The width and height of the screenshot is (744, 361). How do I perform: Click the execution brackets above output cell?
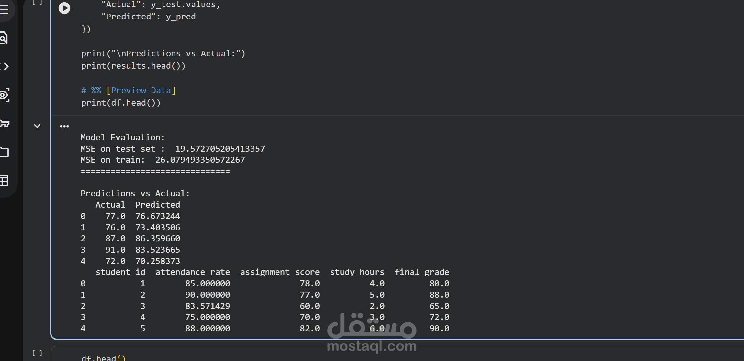tap(37, 3)
